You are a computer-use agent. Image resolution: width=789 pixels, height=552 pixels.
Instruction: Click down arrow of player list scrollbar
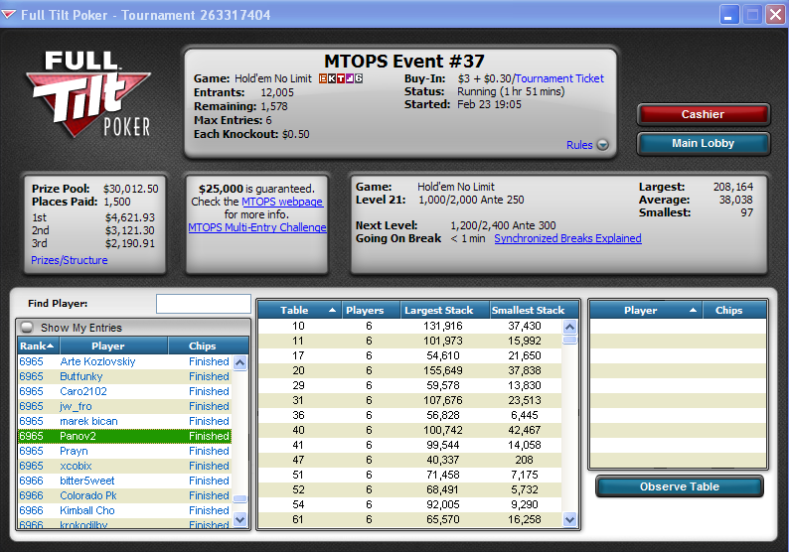(240, 519)
